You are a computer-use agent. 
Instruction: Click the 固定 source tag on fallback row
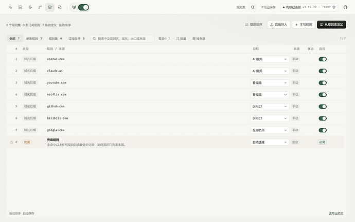pyautogui.click(x=295, y=142)
